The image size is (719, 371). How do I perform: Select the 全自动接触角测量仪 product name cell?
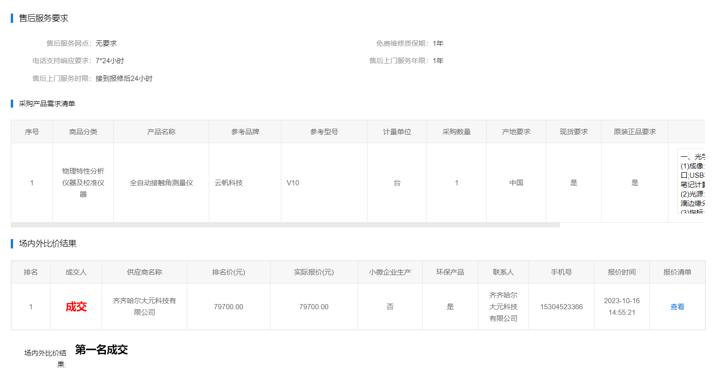click(x=161, y=183)
